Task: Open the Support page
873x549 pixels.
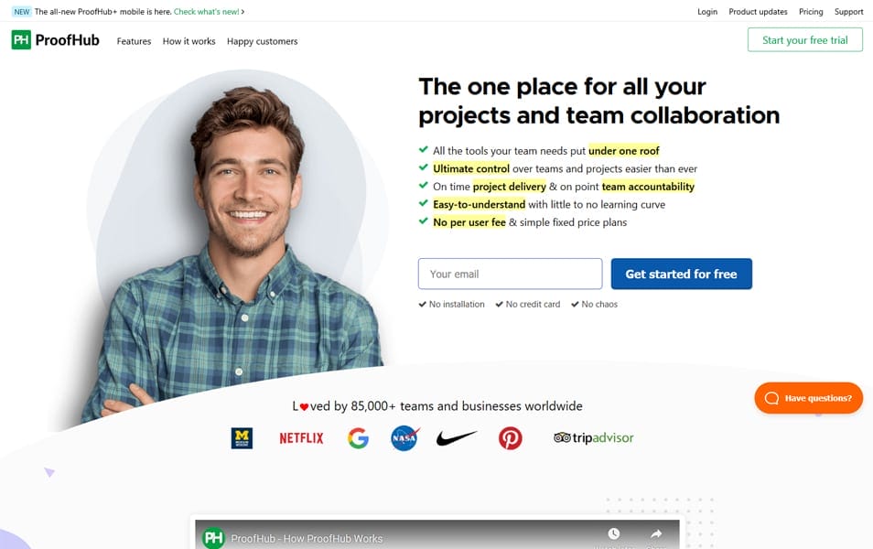Action: [848, 12]
